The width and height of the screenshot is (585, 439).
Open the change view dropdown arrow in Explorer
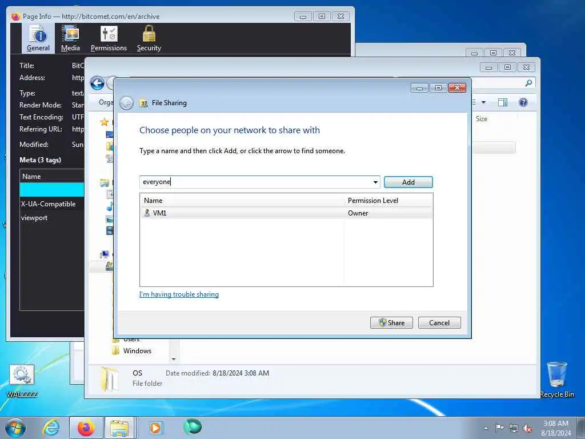483,102
